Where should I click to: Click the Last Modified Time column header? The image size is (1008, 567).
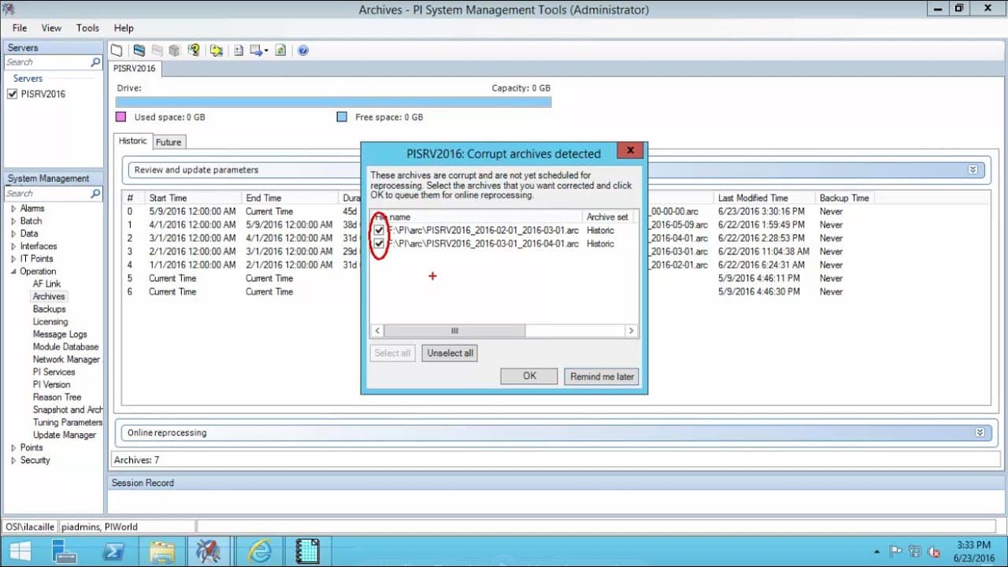tap(764, 198)
